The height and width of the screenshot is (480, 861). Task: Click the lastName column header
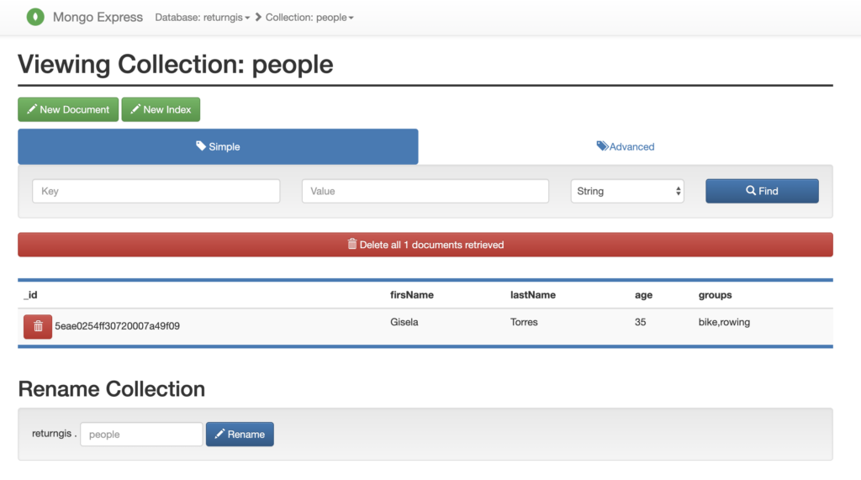click(x=532, y=295)
